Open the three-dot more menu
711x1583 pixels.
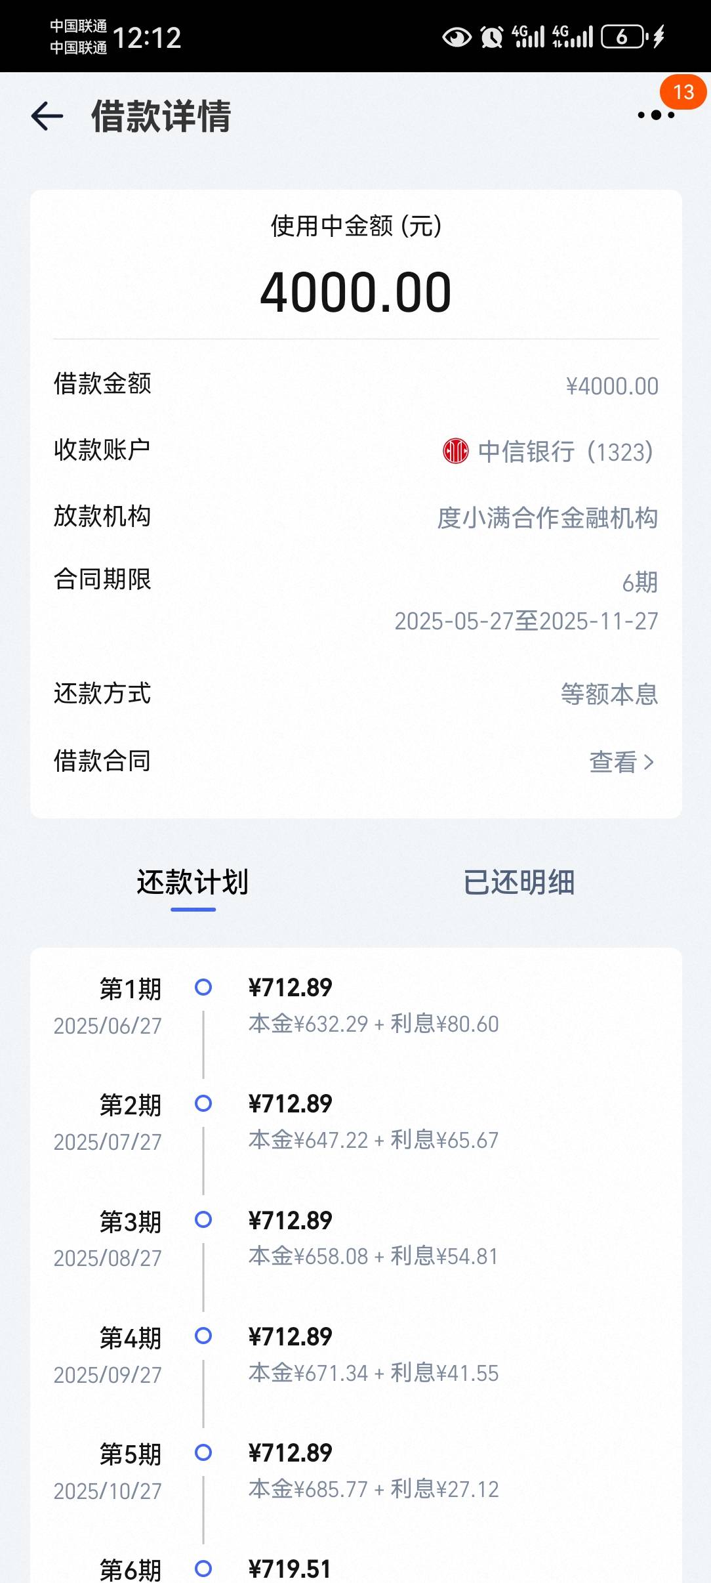coord(656,116)
